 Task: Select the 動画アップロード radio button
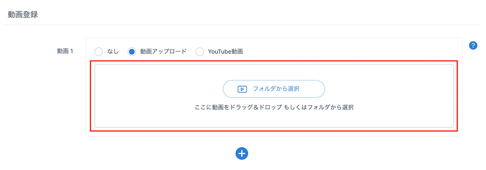click(132, 52)
